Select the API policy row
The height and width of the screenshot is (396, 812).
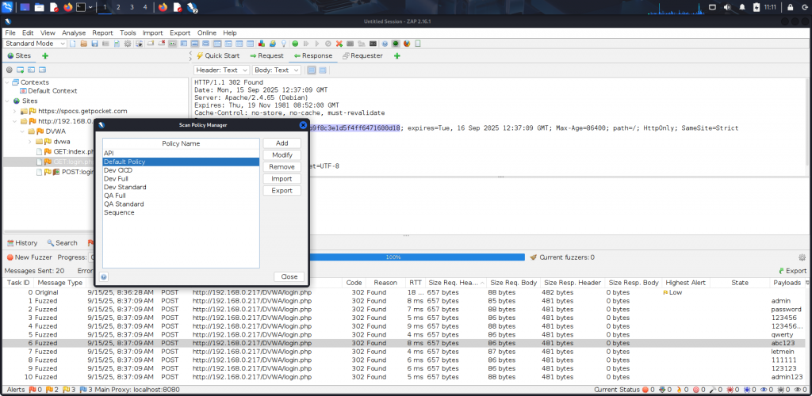181,154
